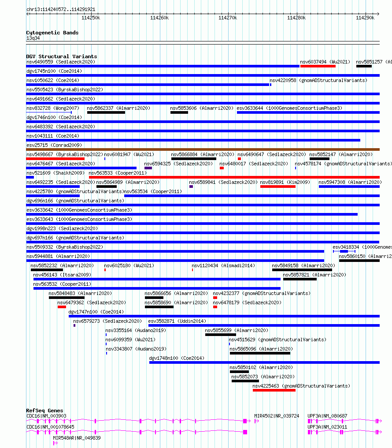Click the red nsv4232377 gnomAD marker
392x448 pixels.
(x=215, y=298)
